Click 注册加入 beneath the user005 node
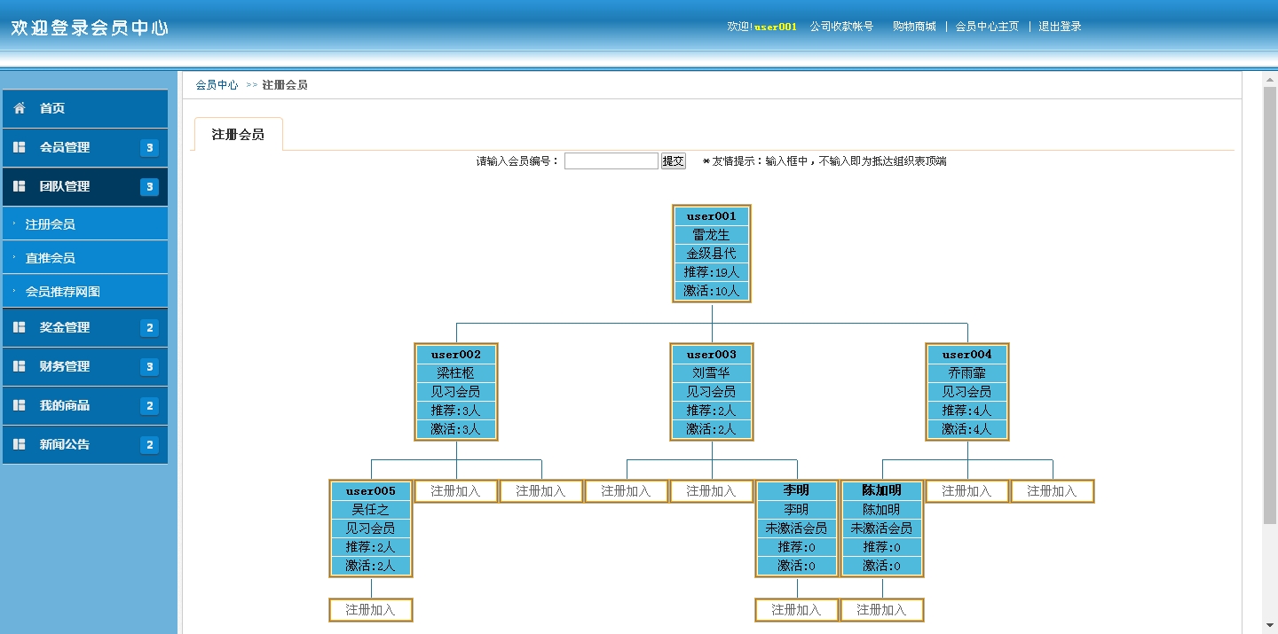1278x634 pixels. 371,610
